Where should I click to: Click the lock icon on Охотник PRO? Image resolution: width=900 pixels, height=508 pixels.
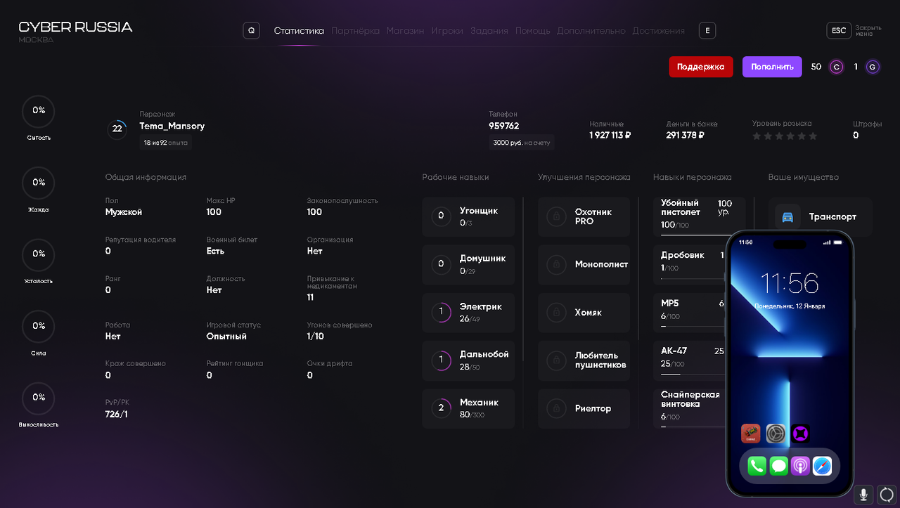pyautogui.click(x=557, y=216)
